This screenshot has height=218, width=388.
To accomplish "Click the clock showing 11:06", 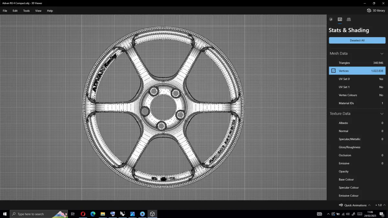I will pyautogui.click(x=370, y=212).
